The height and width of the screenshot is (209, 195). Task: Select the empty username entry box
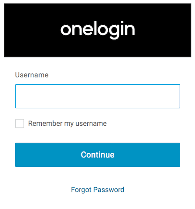coord(97,96)
